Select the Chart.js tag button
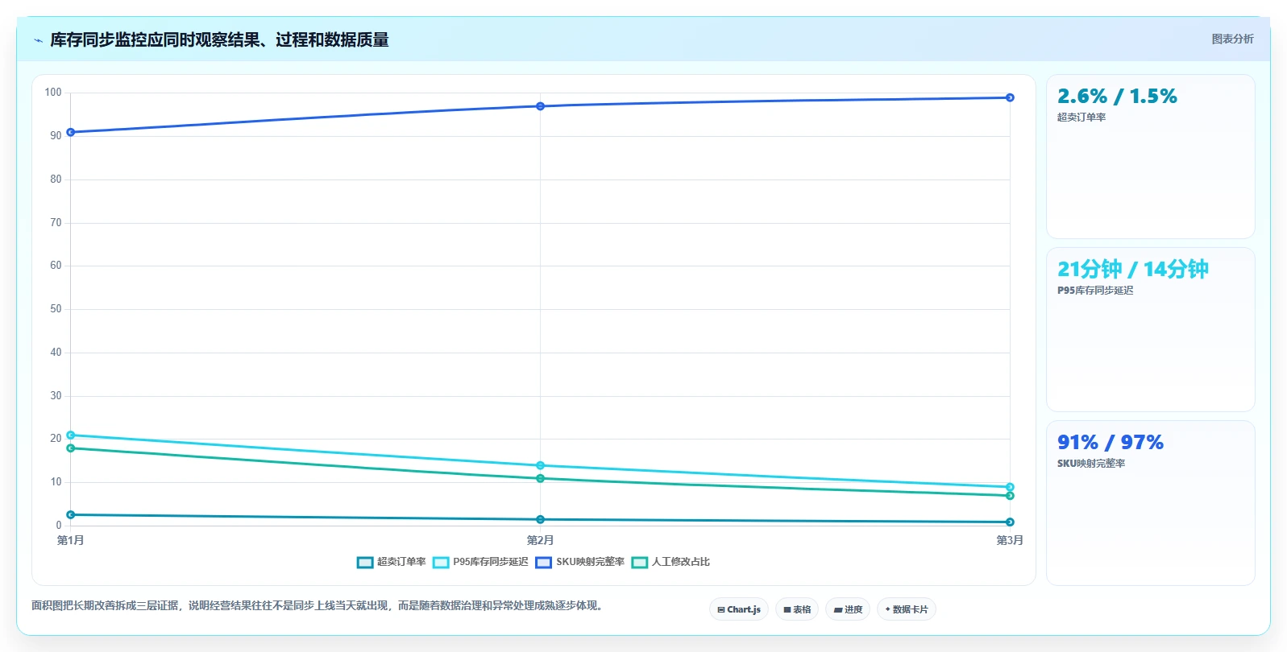 click(739, 609)
